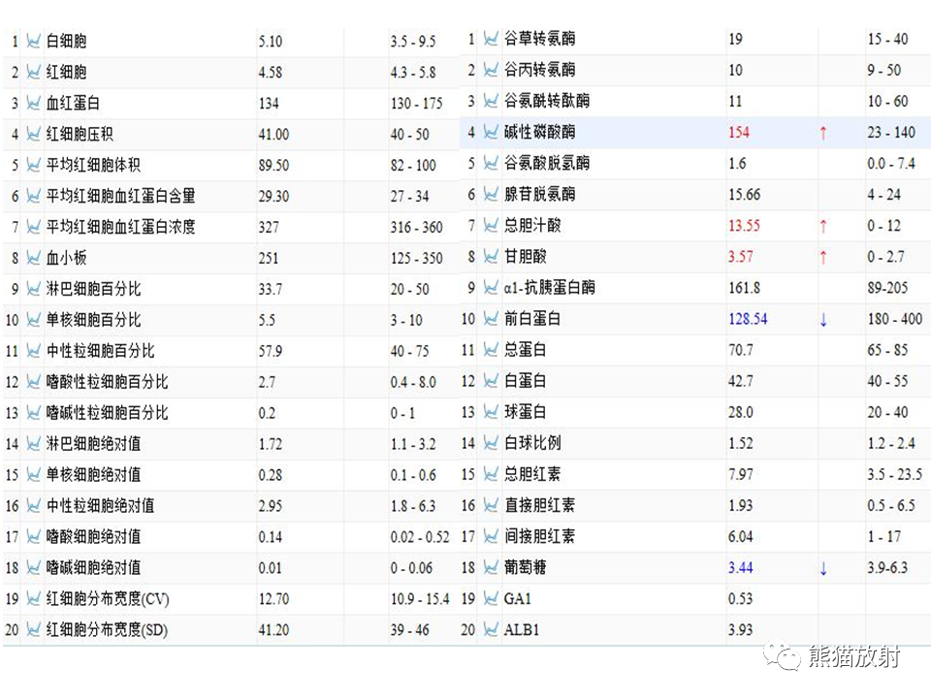
Task: Click the ALB1 value 3.93
Action: (740, 630)
